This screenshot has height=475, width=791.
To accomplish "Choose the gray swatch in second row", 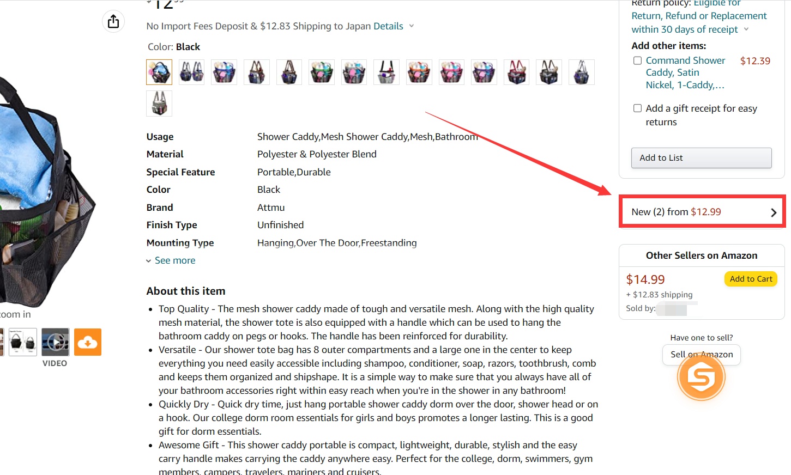I will pyautogui.click(x=159, y=103).
